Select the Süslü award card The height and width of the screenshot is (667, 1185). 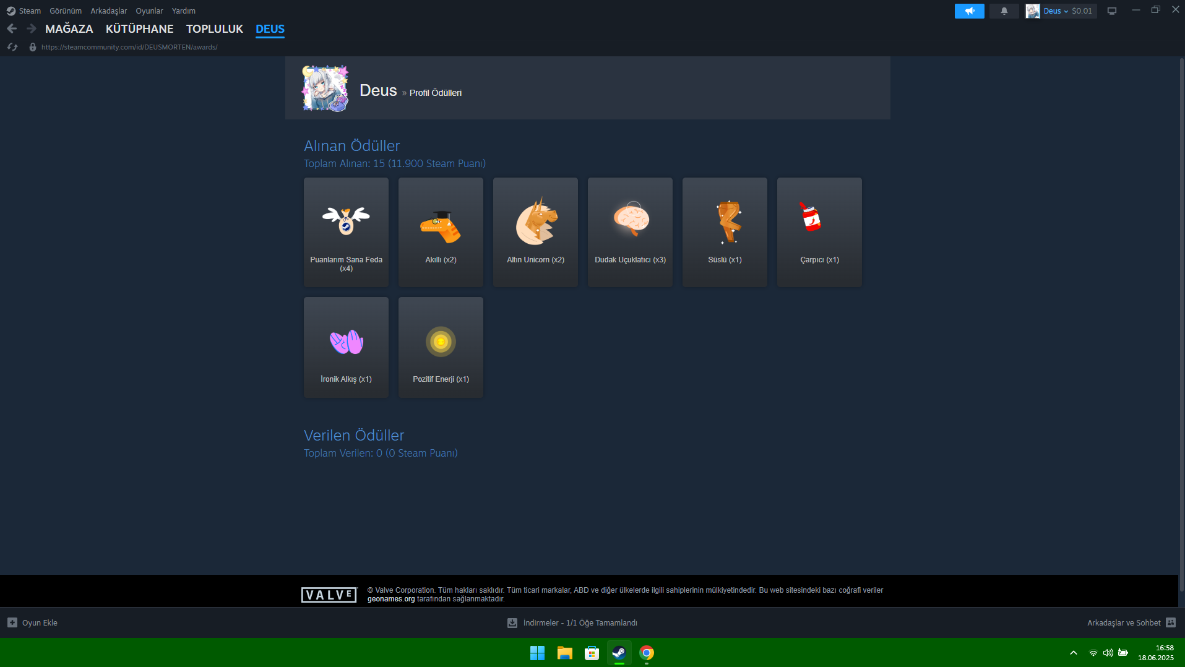tap(725, 232)
